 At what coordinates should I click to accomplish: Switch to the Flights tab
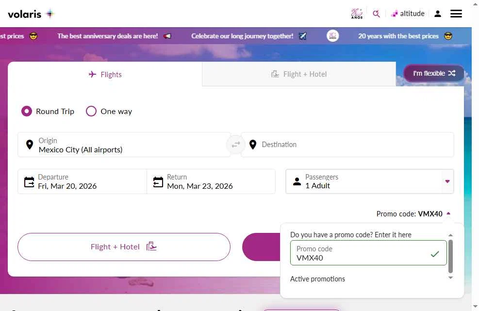pos(105,74)
